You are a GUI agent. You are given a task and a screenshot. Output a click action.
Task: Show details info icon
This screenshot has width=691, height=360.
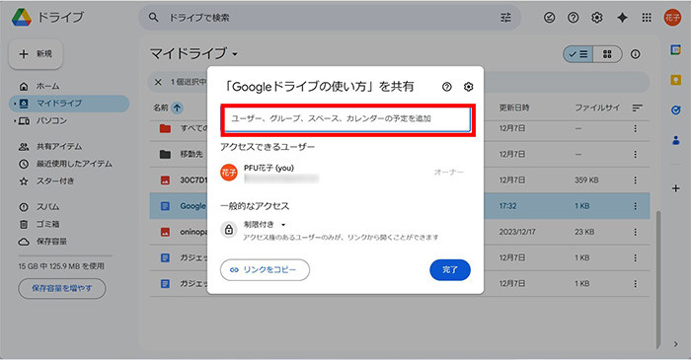[x=635, y=54]
